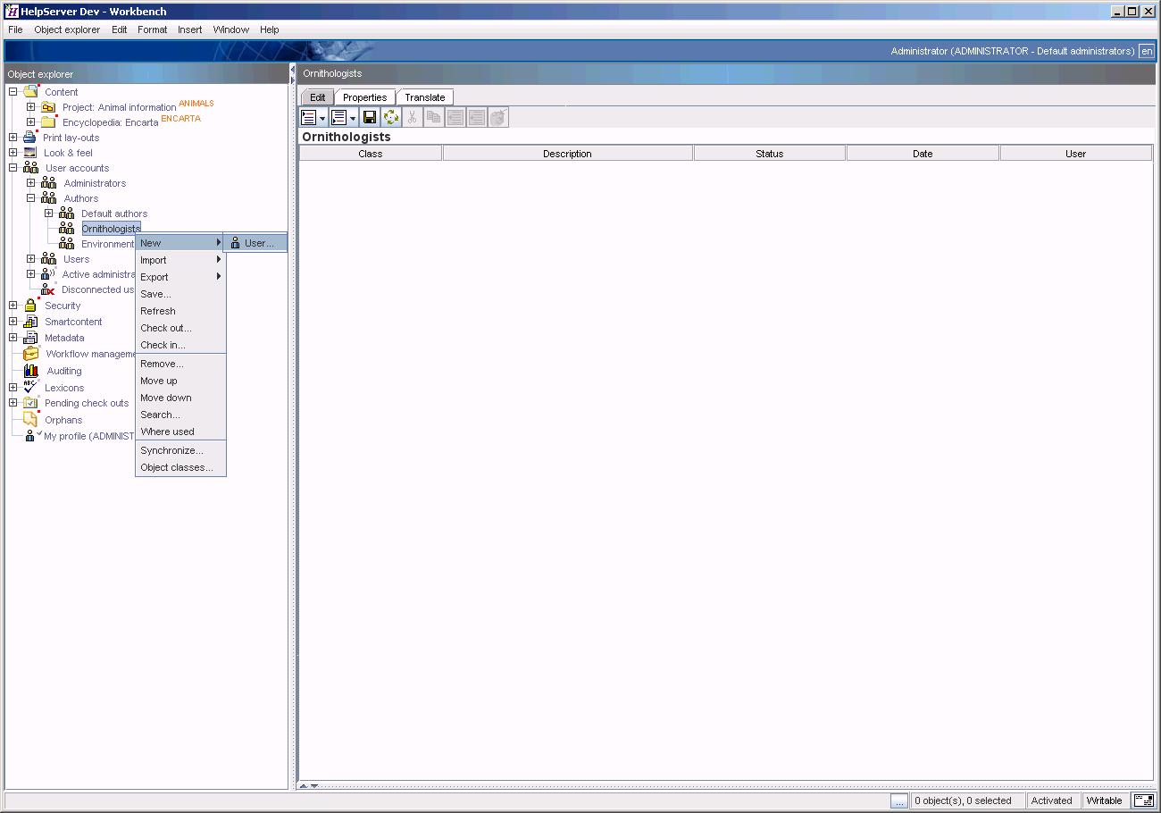This screenshot has width=1161, height=813.
Task: Select Remove... in the context menu
Action: 162,364
